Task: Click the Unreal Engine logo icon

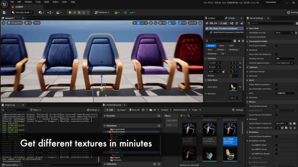Action: tap(4, 4)
